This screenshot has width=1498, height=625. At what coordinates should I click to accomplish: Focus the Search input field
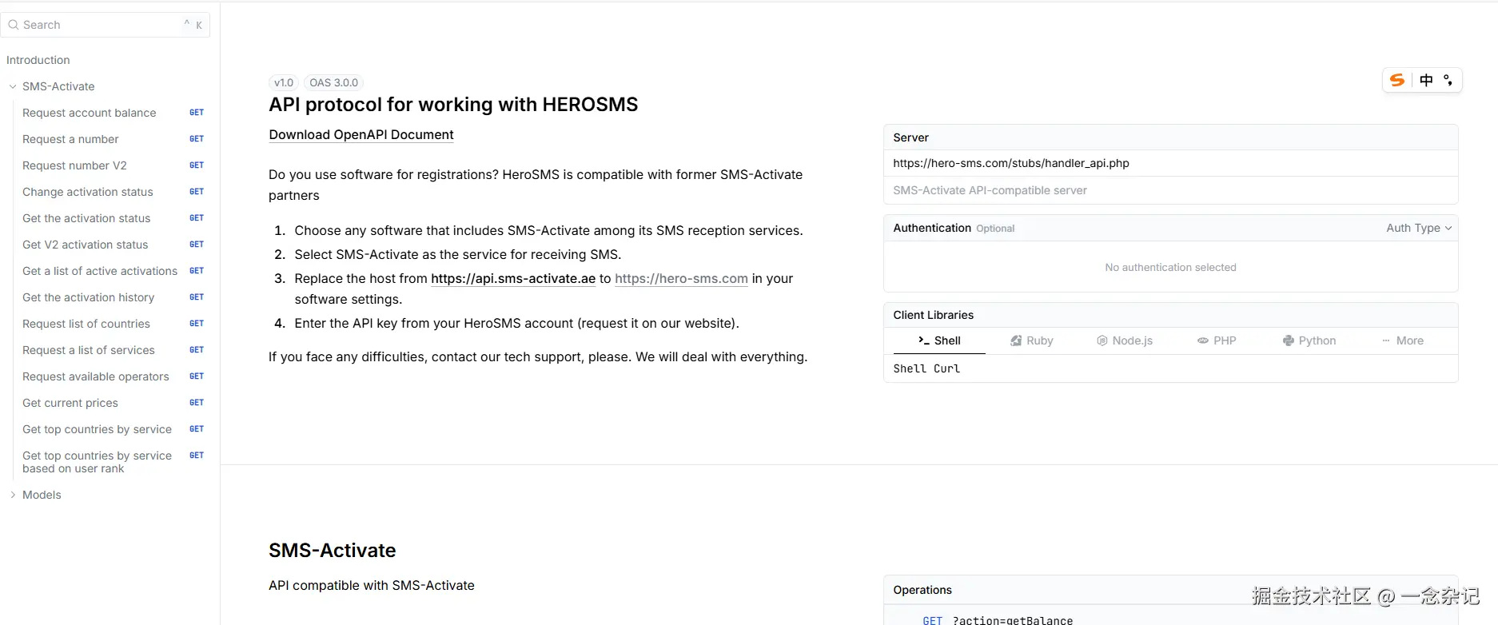(x=105, y=25)
